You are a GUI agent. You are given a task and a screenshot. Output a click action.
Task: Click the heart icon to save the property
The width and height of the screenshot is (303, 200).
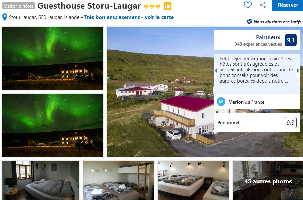coord(248,5)
